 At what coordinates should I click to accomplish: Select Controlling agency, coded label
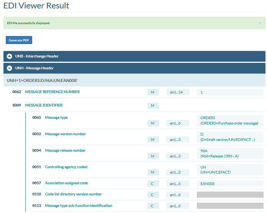click(x=66, y=167)
